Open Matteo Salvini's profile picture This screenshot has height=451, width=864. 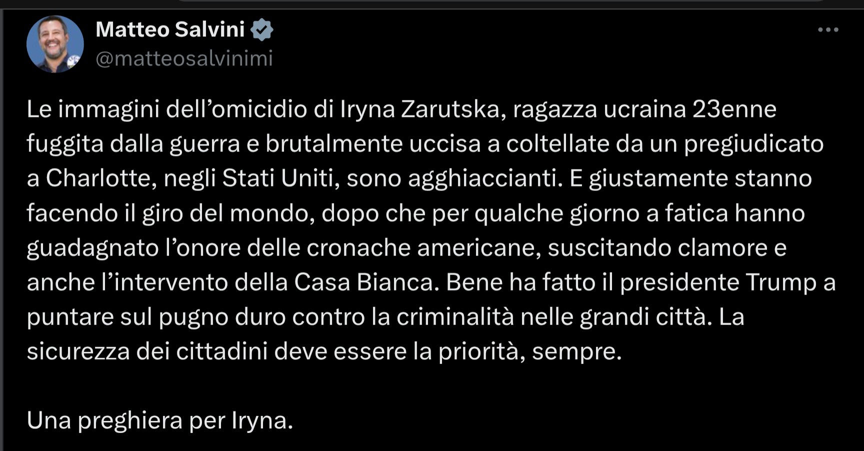point(55,44)
